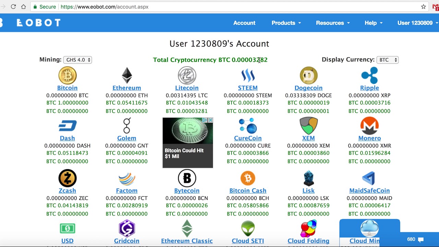439x247 pixels.
Task: Go to browser home page
Action: (x=23, y=7)
